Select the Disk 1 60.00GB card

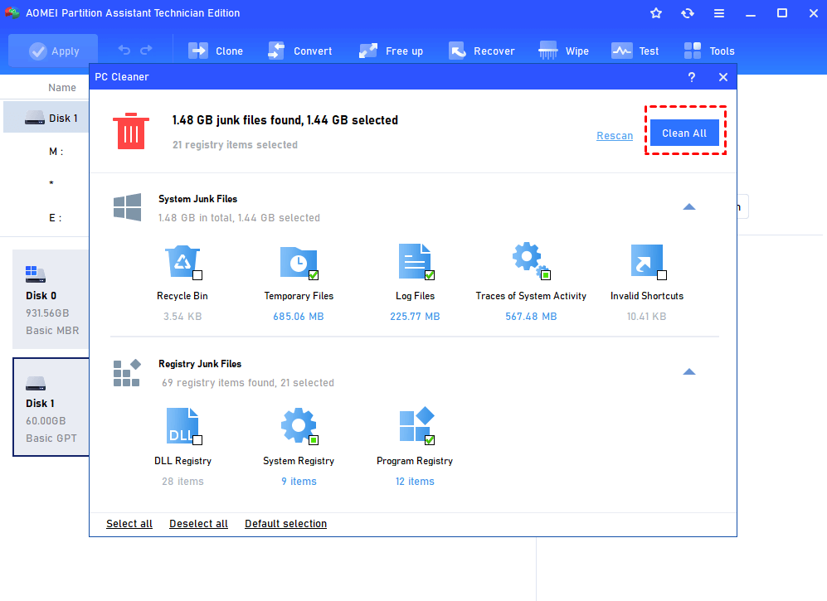pyautogui.click(x=51, y=406)
